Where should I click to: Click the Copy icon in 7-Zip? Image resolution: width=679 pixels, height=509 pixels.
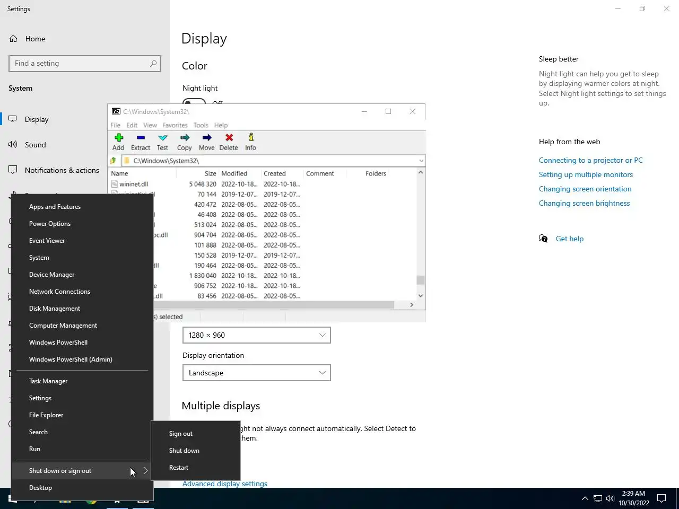click(185, 138)
